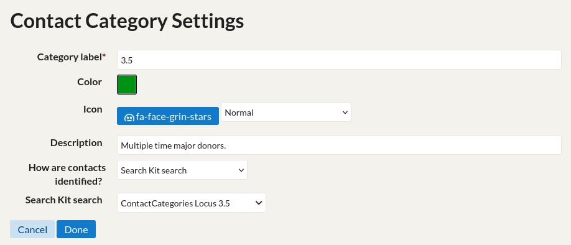Click the grinning face icon in the icon button

point(129,118)
